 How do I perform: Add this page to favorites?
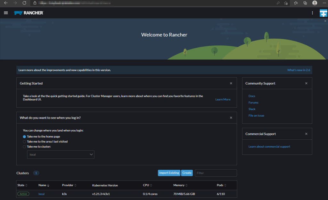point(286,3)
